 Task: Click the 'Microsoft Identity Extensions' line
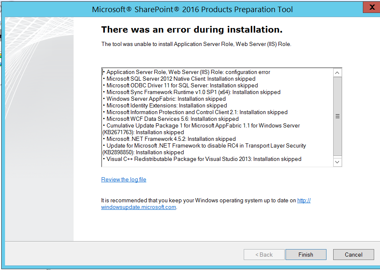tap(165, 105)
